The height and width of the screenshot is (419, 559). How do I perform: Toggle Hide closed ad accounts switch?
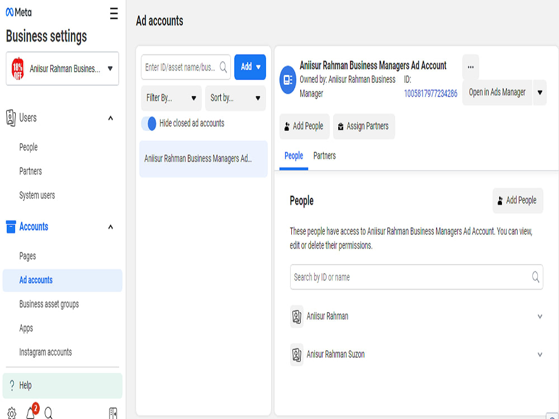pyautogui.click(x=149, y=123)
